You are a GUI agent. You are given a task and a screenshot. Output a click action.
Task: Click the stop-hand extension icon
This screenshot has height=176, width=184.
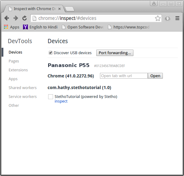coord(167,18)
